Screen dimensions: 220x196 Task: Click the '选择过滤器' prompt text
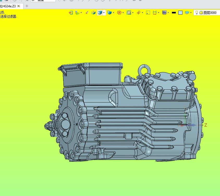[x=9, y=17]
